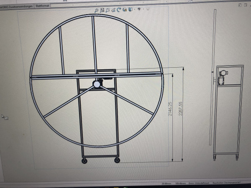Viewport: 251px width, 188px height.
Task: Expand the Hide/Show Items dropdown arrow
Action: [x=143, y=9]
